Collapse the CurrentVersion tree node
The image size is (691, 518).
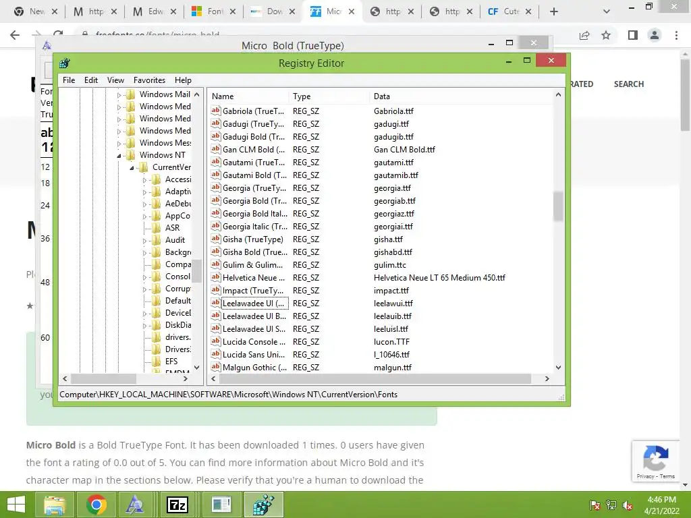point(132,168)
